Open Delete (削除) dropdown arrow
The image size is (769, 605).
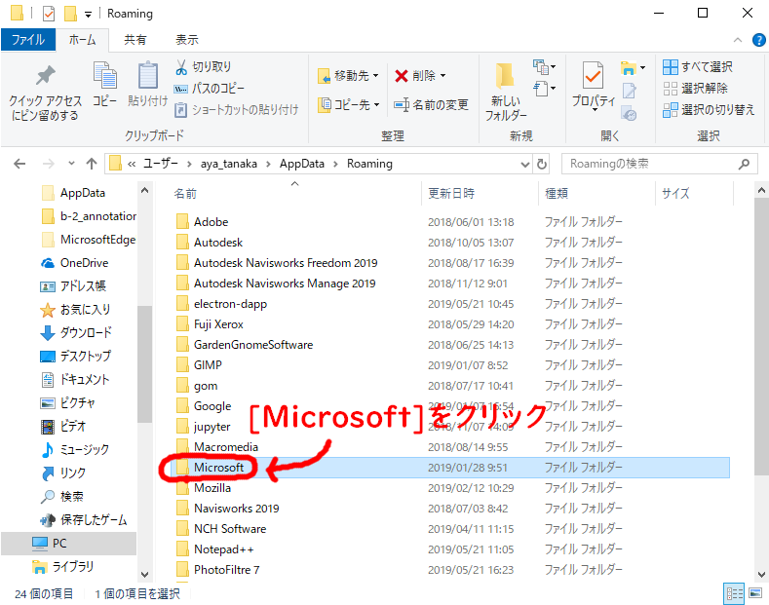coord(442,75)
